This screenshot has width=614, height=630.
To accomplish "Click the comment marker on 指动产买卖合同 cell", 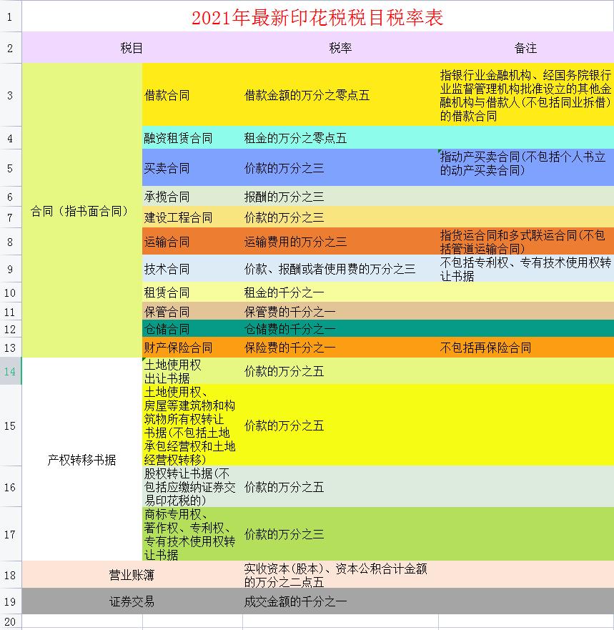I will pos(437,150).
